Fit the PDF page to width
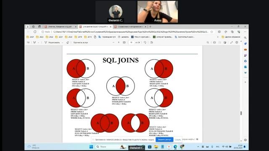The width and height of the screenshot is (269, 151). click(124, 42)
